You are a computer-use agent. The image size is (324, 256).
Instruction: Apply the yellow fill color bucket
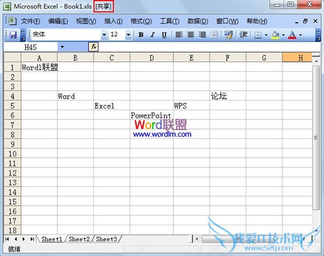[x=275, y=35]
